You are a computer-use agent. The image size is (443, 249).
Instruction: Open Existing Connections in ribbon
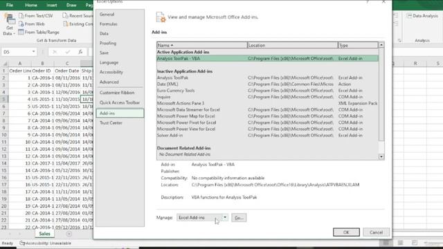(78, 24)
